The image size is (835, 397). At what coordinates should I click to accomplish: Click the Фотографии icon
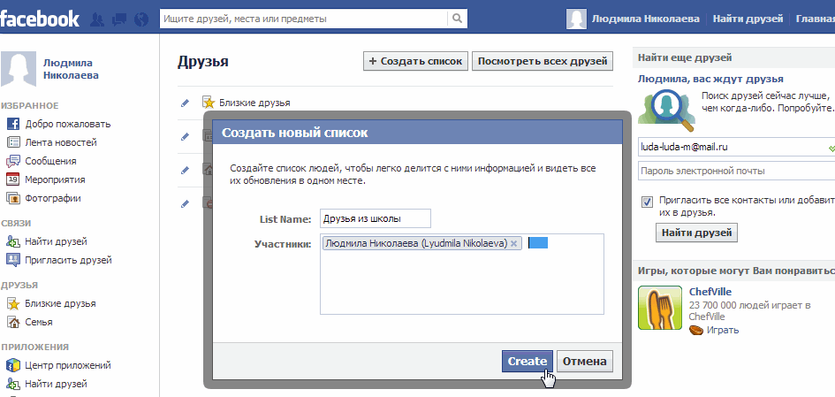(12, 198)
